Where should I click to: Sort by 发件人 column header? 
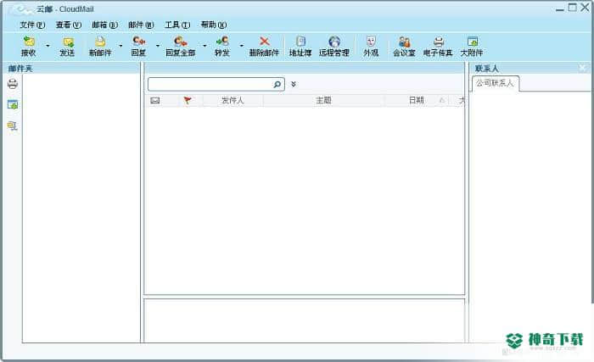(x=233, y=100)
